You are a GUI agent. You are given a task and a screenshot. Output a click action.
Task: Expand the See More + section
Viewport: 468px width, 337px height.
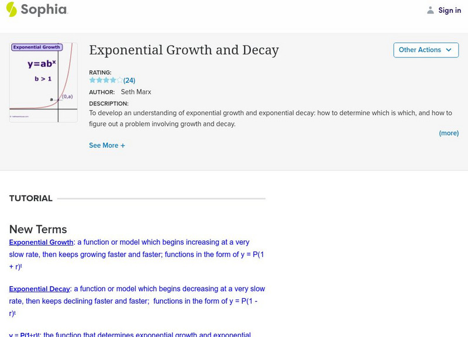coord(107,145)
